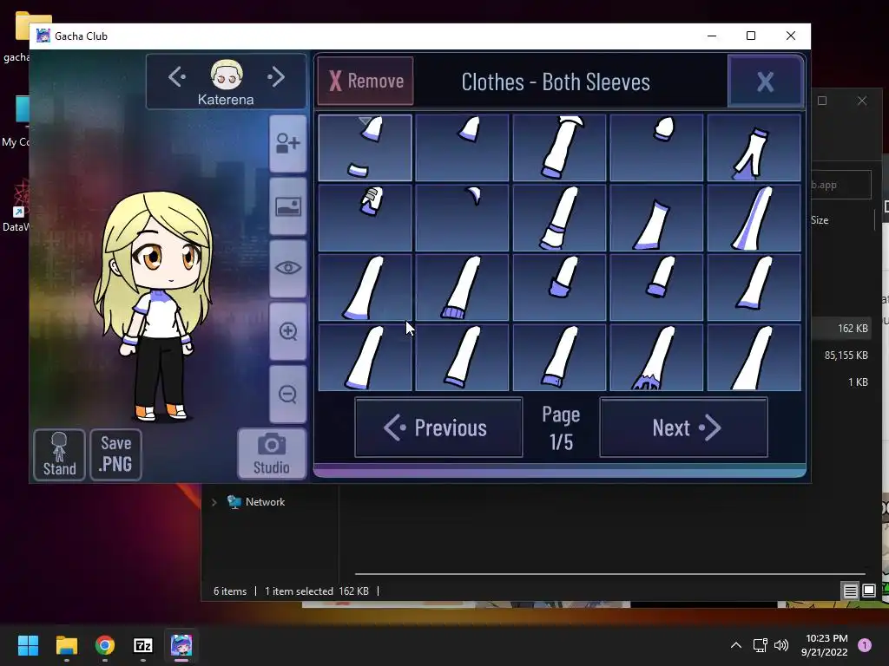Select the third long sleeve in bottom row

(559, 358)
